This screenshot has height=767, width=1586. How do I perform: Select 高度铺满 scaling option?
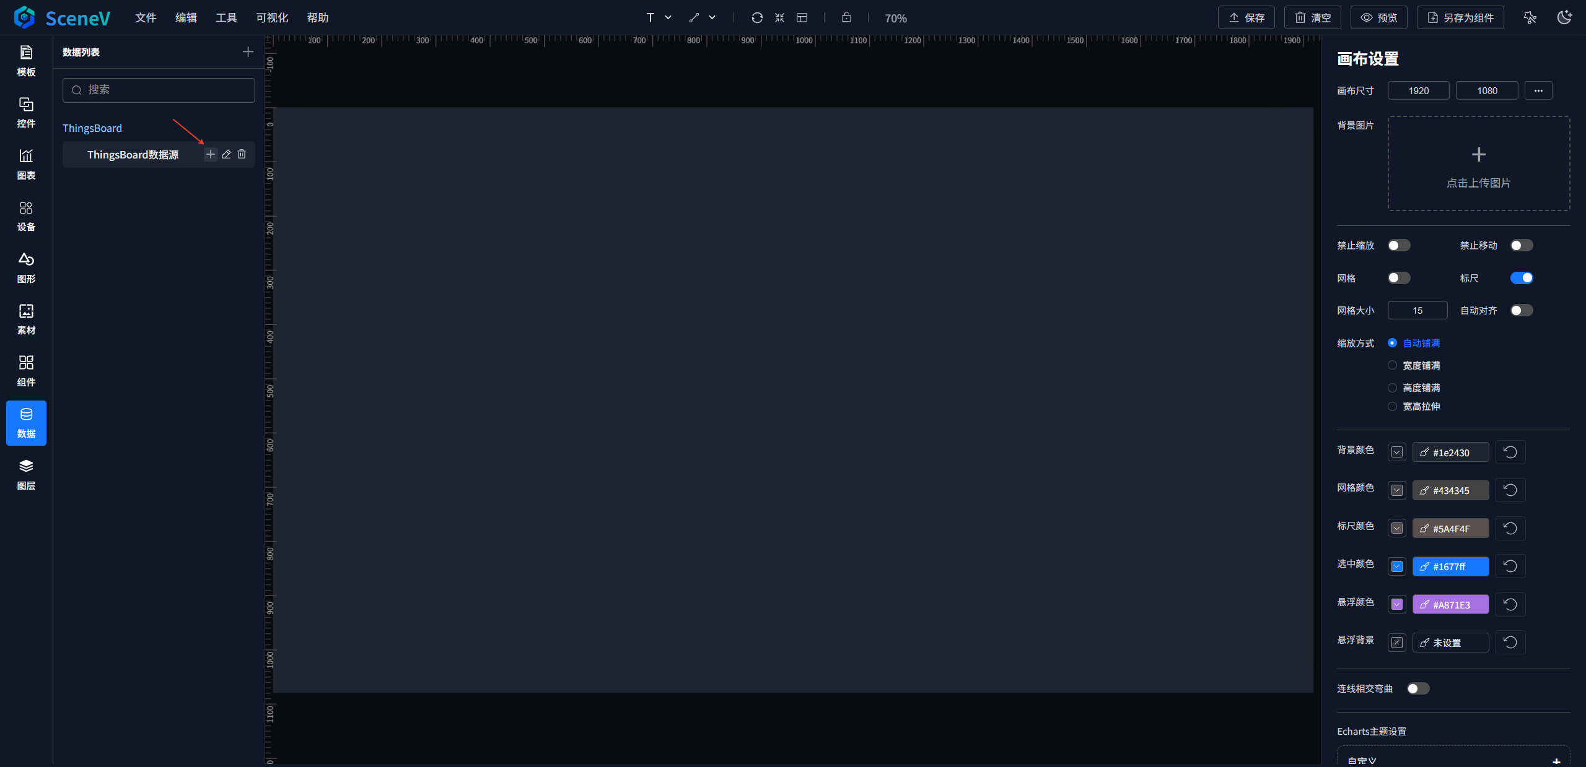(x=1414, y=388)
